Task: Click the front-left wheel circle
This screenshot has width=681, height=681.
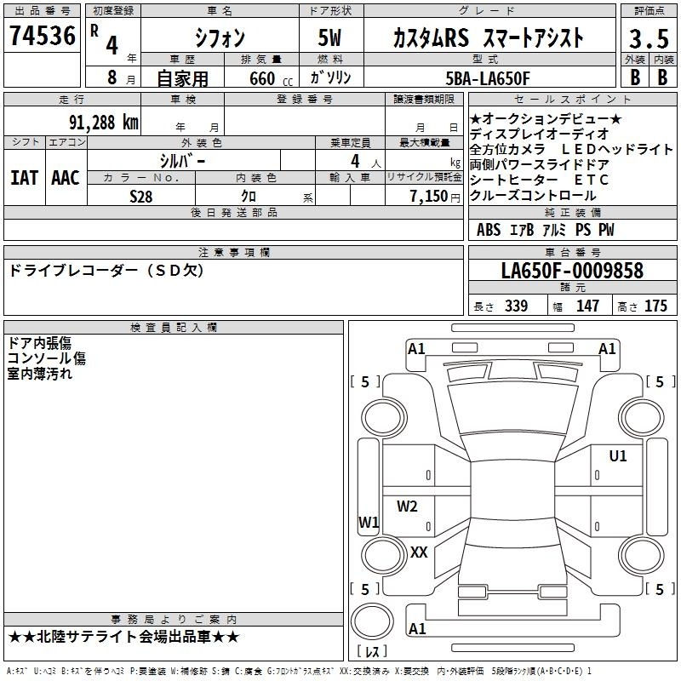Action: click(384, 418)
